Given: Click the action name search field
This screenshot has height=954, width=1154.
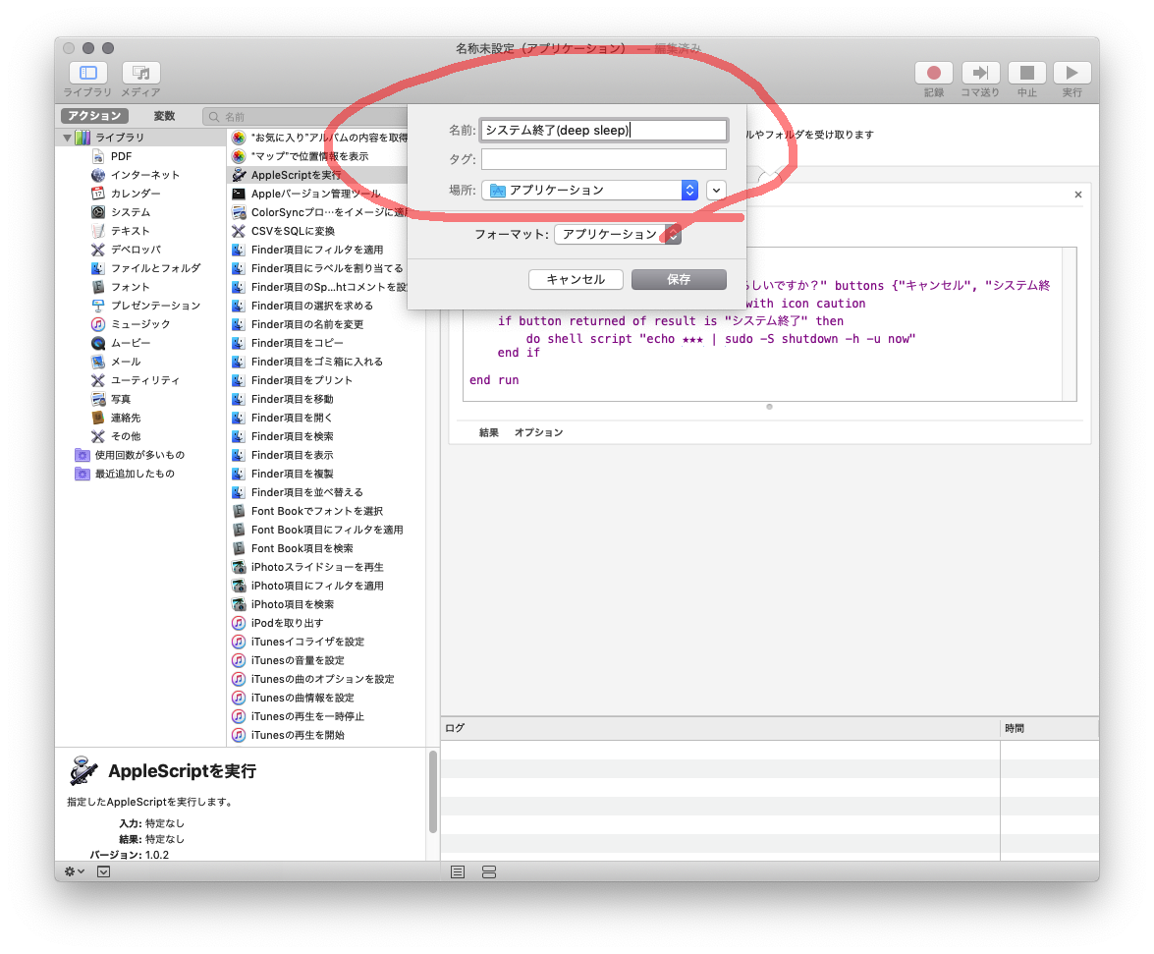Looking at the screenshot, I should pos(309,116).
